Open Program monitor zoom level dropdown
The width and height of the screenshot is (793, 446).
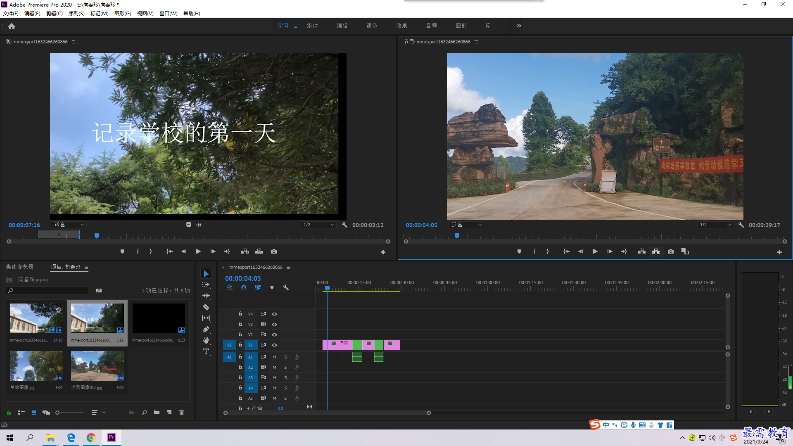coord(466,225)
